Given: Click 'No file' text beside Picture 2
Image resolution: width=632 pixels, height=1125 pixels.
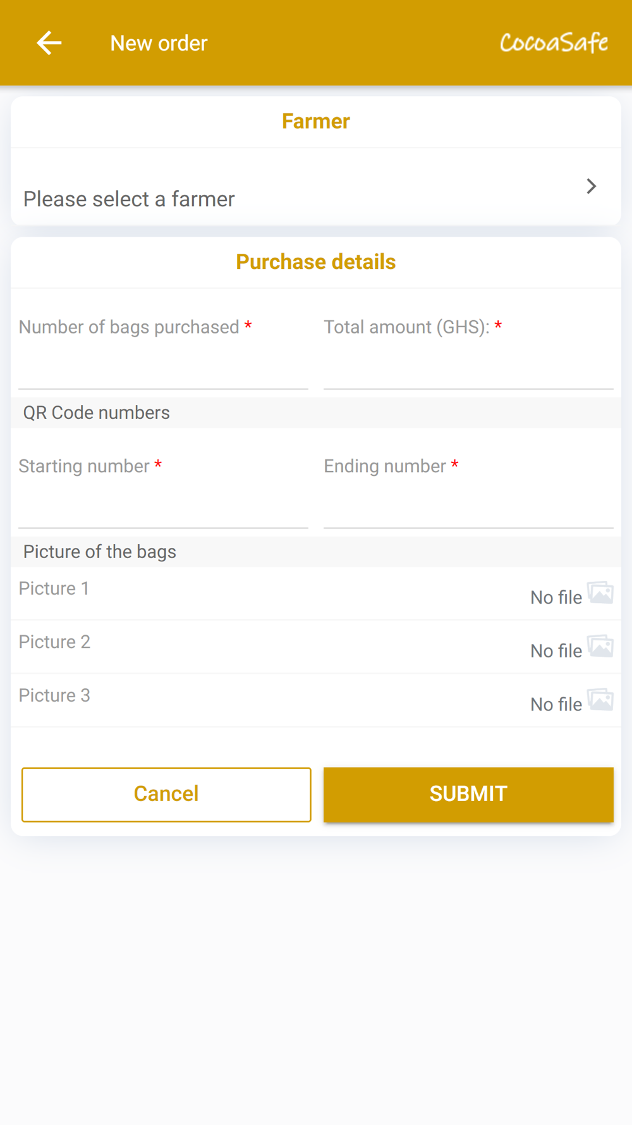Looking at the screenshot, I should (556, 651).
